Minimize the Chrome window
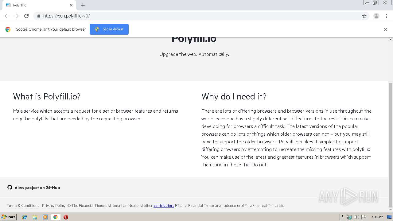This screenshot has height=221, width=393. click(x=367, y=3)
